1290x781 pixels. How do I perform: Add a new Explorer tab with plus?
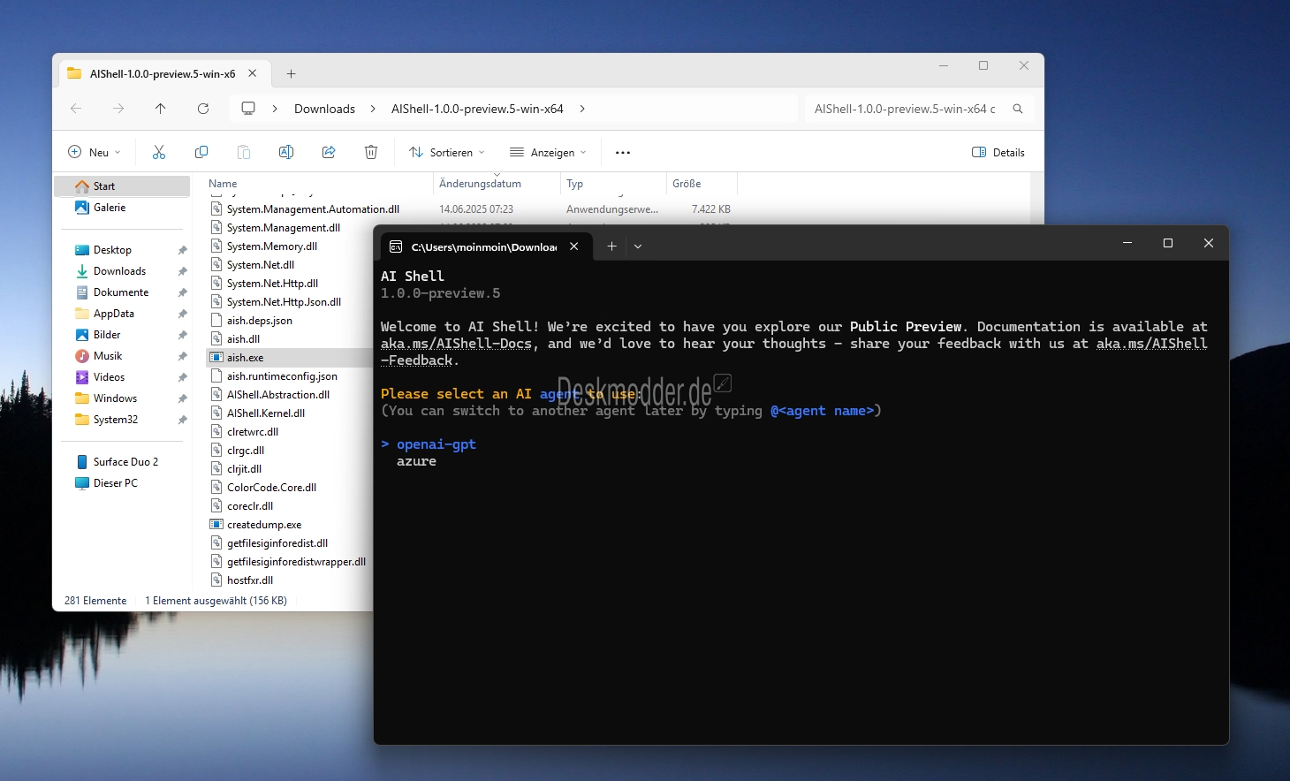(x=291, y=74)
